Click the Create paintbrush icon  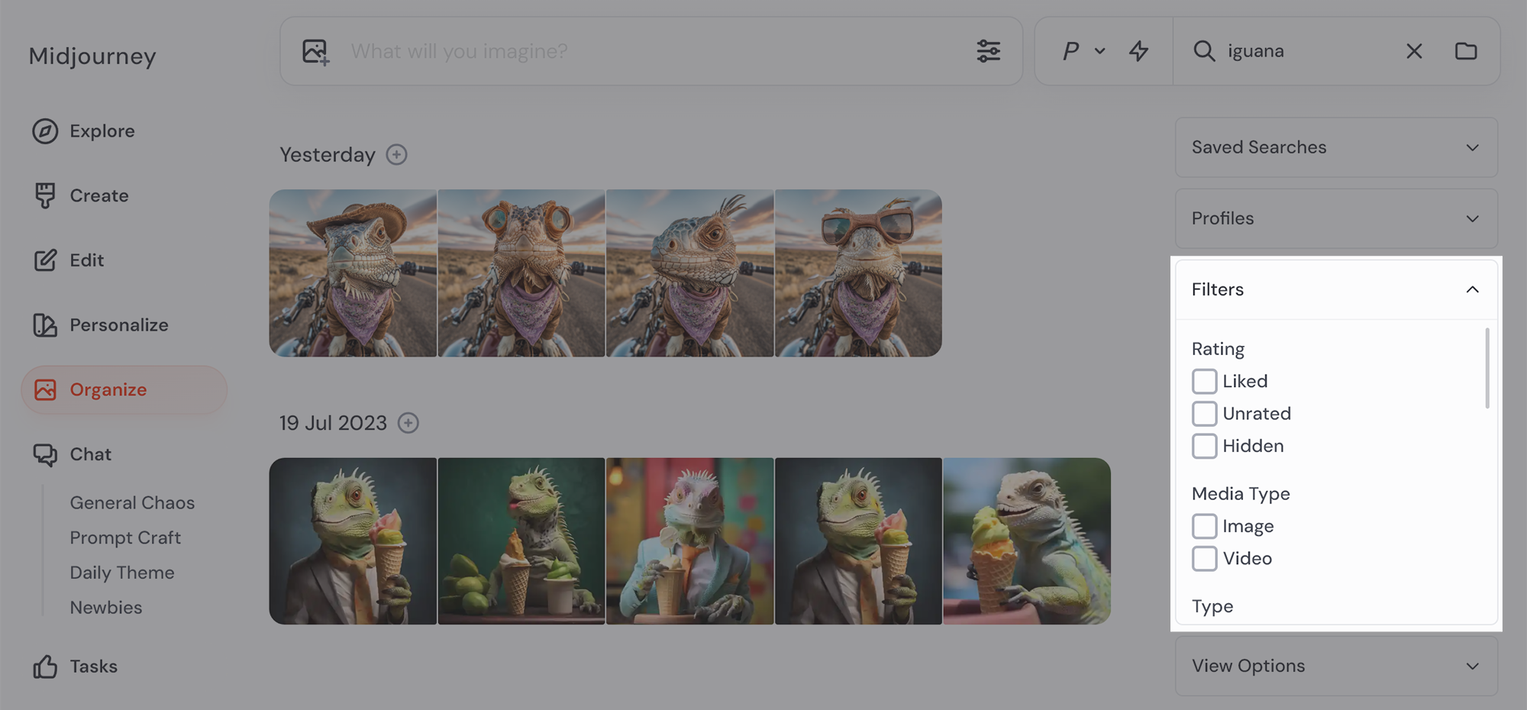point(45,195)
